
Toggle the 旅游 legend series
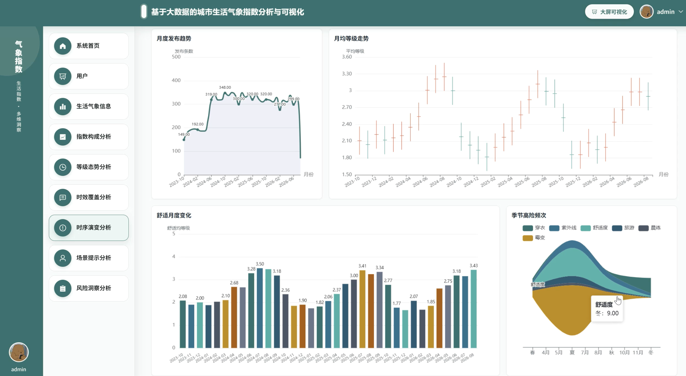click(623, 228)
